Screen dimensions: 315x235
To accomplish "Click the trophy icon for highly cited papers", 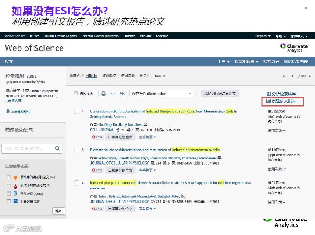I will click(15, 178).
